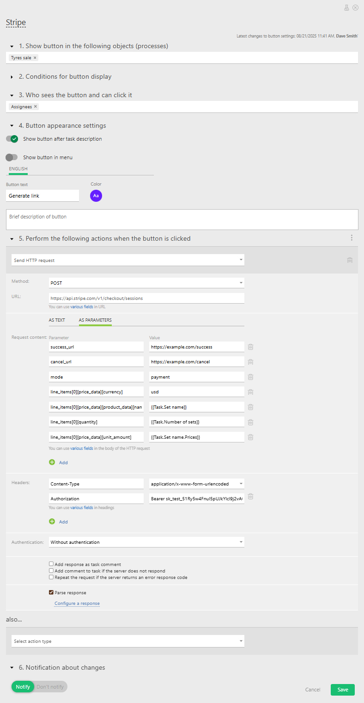Click the cancel_url value field
Image resolution: width=364 pixels, height=703 pixels.
[x=197, y=361]
